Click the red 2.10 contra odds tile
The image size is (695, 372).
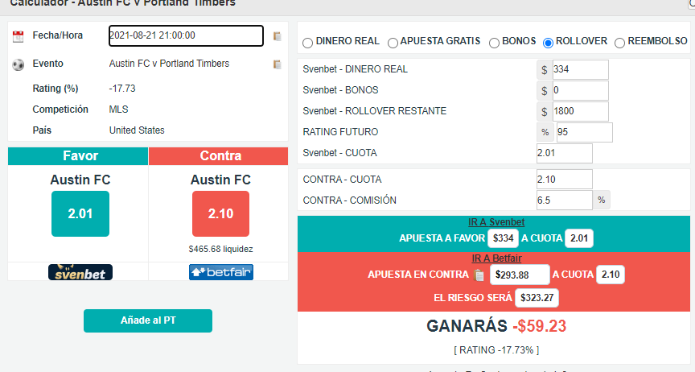pyautogui.click(x=220, y=213)
